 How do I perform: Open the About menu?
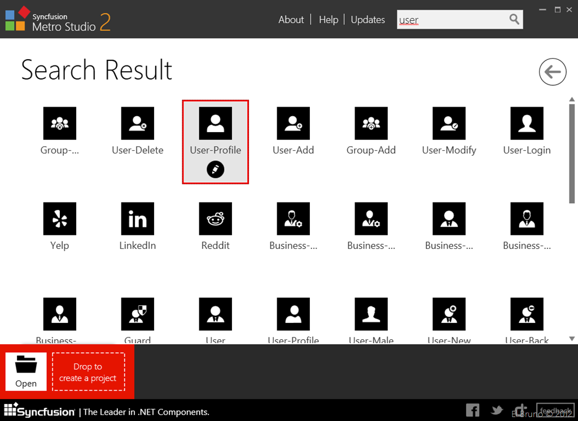tap(291, 20)
